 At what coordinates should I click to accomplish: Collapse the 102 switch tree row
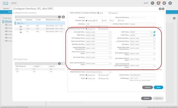click(16, 23)
